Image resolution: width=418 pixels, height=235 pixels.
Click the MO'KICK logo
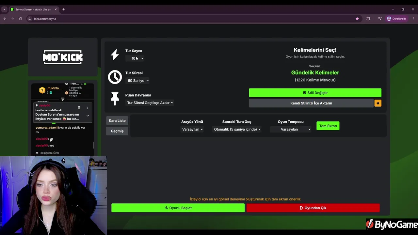coord(63,57)
